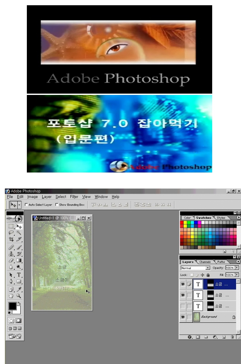Viewport: 241px width, 364px height.
Task: Open the Swatches palette flyout menu
Action: (x=238, y=218)
